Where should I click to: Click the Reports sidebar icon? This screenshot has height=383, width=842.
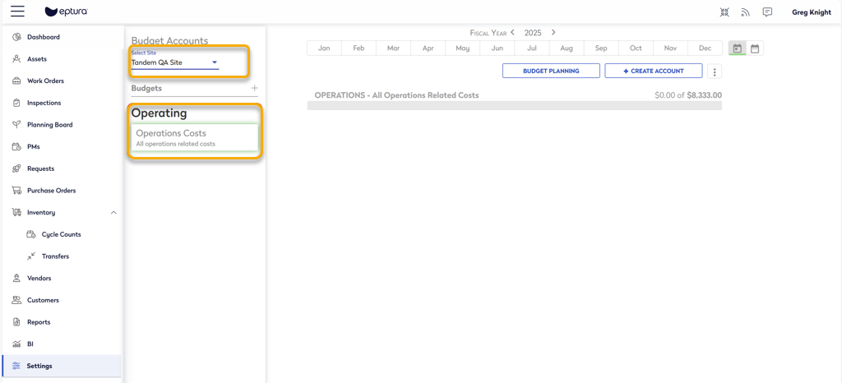pos(16,322)
